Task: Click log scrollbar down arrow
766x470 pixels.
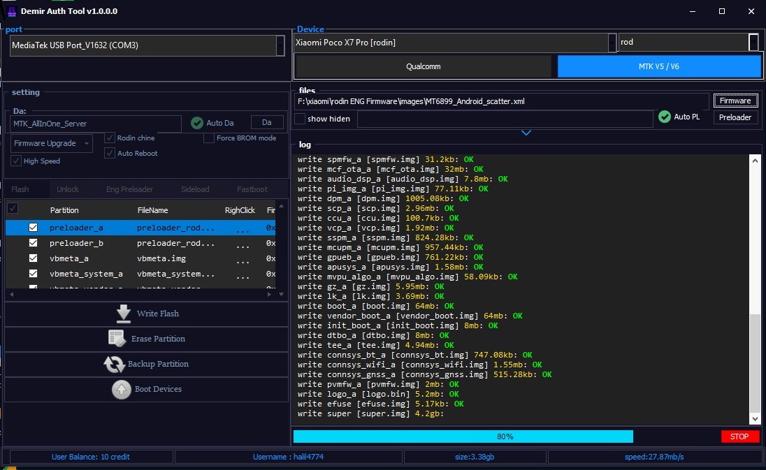Action: coord(755,419)
